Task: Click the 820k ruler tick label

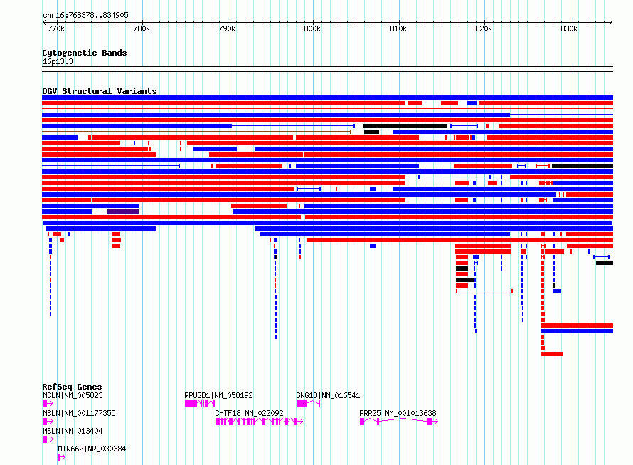Action: tap(484, 28)
